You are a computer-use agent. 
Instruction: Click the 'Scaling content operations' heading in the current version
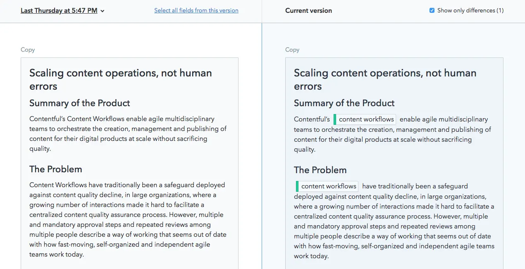[385, 80]
